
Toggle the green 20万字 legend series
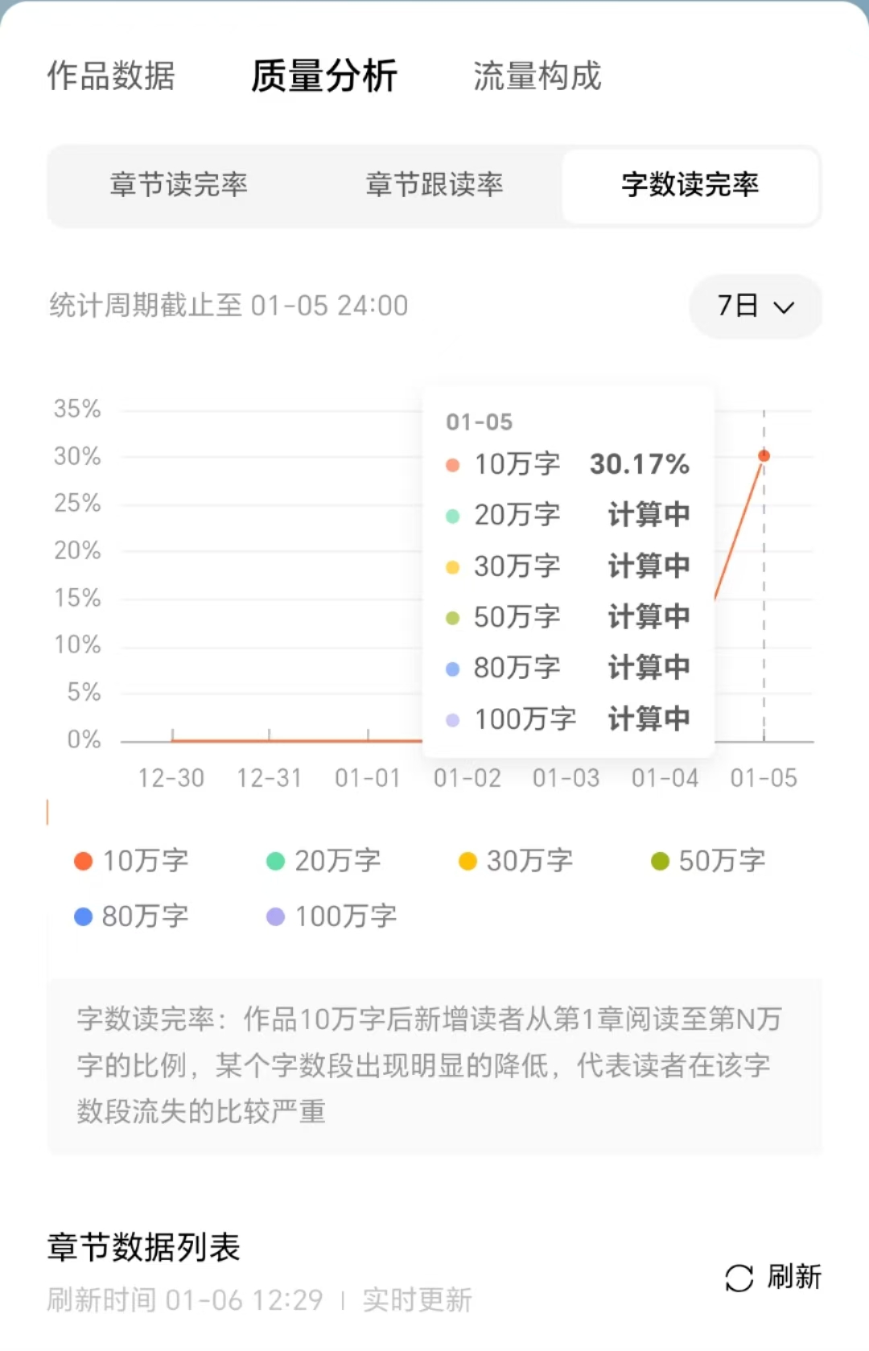click(323, 861)
